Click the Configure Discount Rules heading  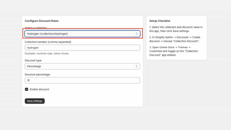click(x=42, y=21)
